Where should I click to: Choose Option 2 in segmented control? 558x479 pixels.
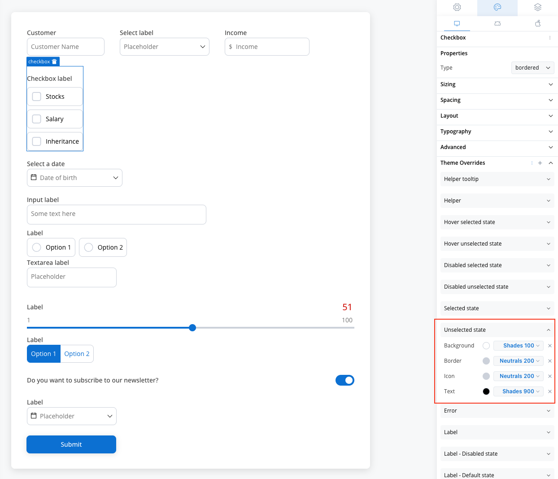click(x=77, y=354)
